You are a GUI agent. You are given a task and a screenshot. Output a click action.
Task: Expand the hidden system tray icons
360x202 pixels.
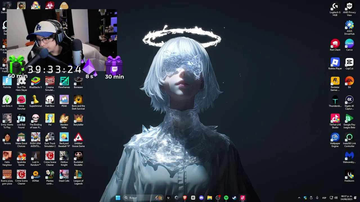click(x=299, y=198)
